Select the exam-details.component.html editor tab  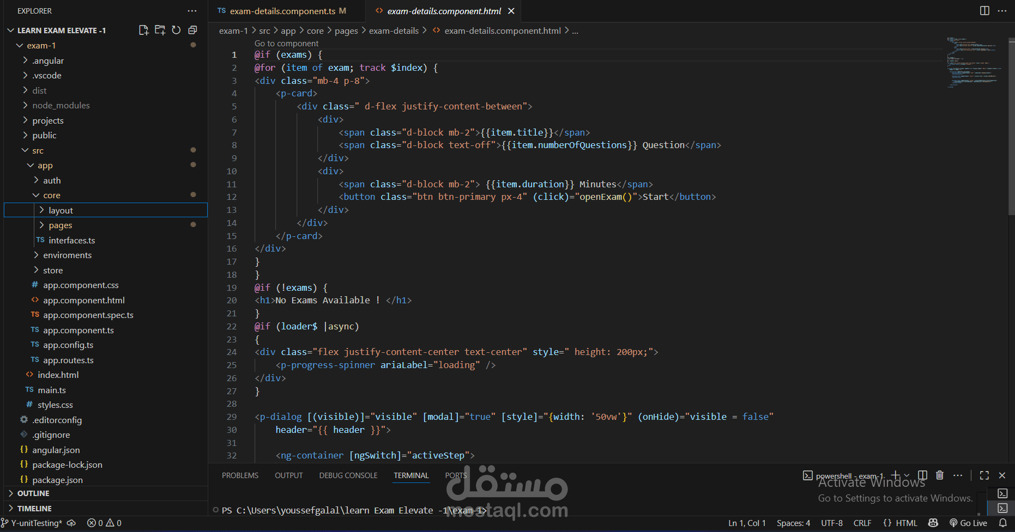444,11
